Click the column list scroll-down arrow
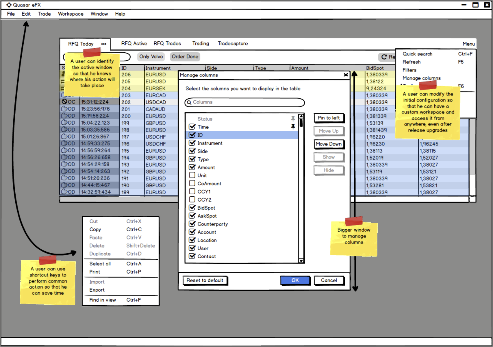493x347 pixels. click(x=301, y=261)
